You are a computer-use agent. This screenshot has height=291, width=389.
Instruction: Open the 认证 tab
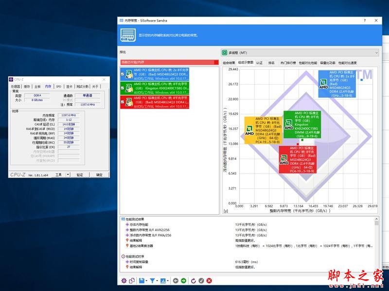click(259, 63)
